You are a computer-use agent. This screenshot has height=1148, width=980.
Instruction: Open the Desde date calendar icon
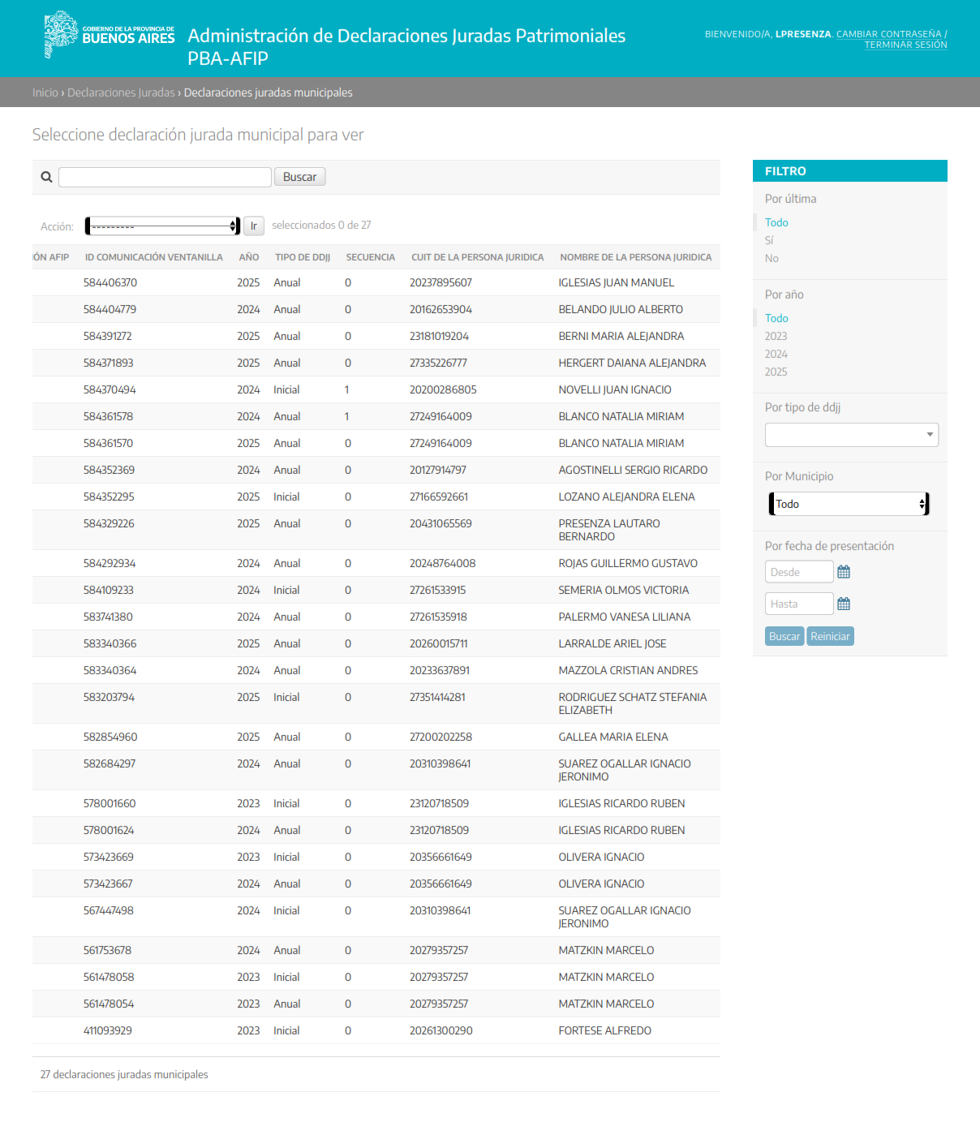tap(844, 572)
